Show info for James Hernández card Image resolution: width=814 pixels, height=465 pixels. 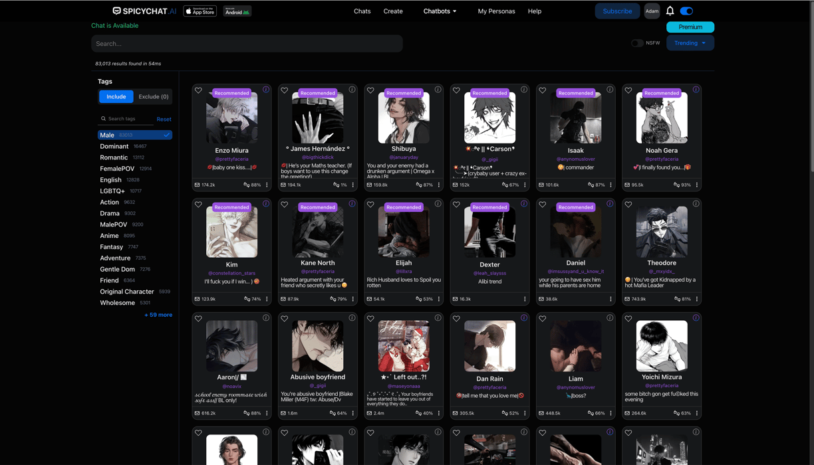[352, 90]
